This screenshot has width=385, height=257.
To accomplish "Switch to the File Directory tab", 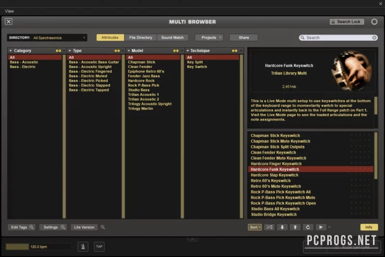I will [141, 38].
